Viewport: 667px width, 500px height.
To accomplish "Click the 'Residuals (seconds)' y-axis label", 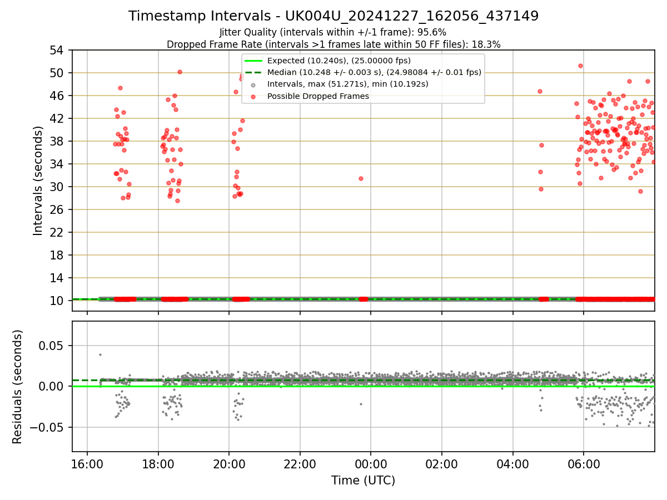I will click(18, 387).
